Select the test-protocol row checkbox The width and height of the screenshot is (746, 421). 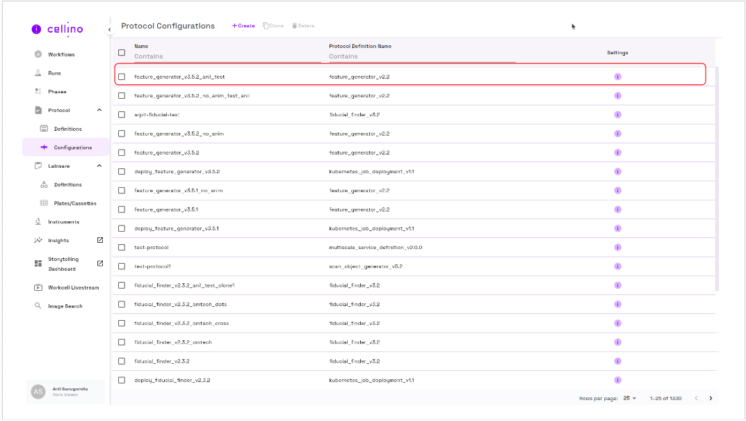pyautogui.click(x=122, y=248)
